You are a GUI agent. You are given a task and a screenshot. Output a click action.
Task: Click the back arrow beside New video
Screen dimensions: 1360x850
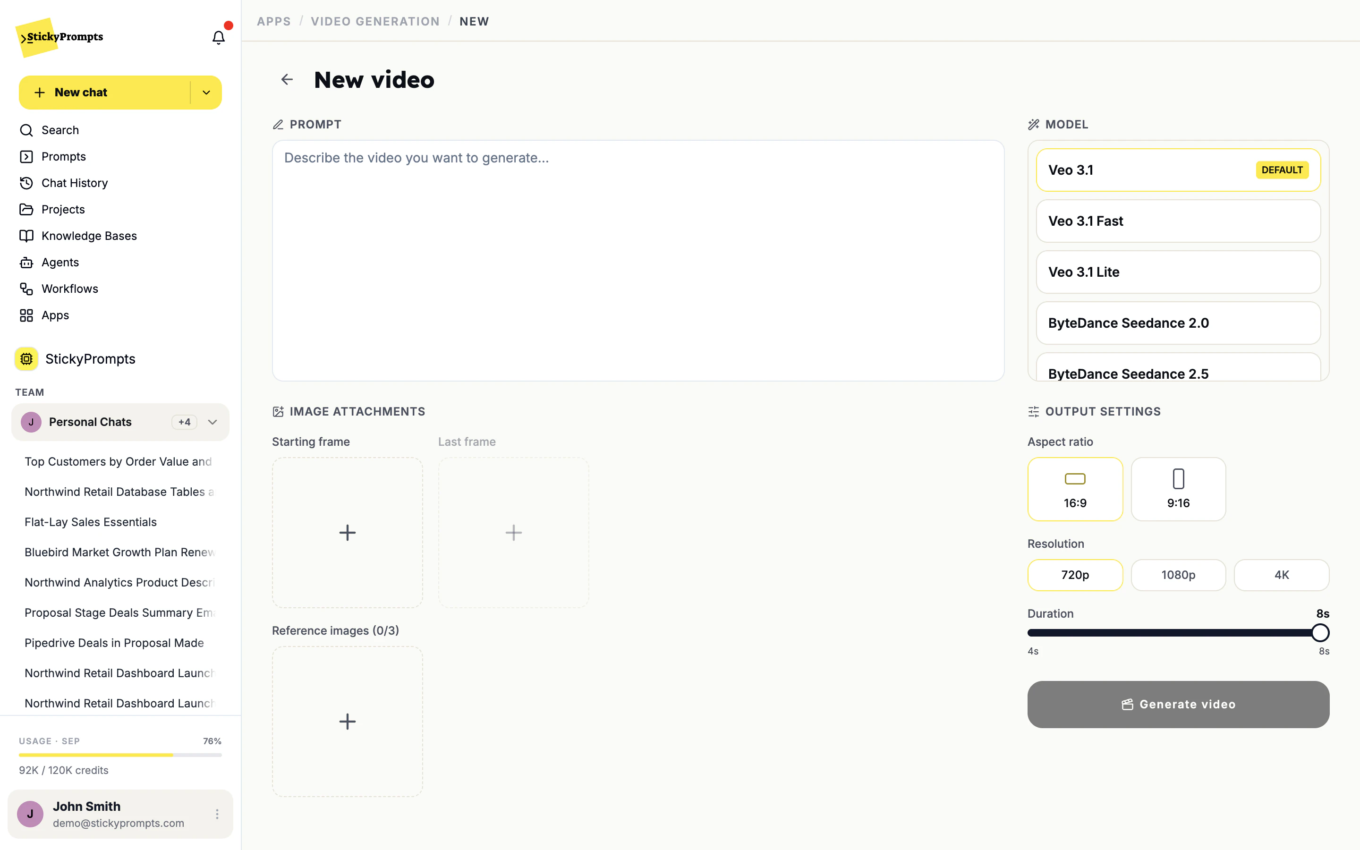(287, 80)
